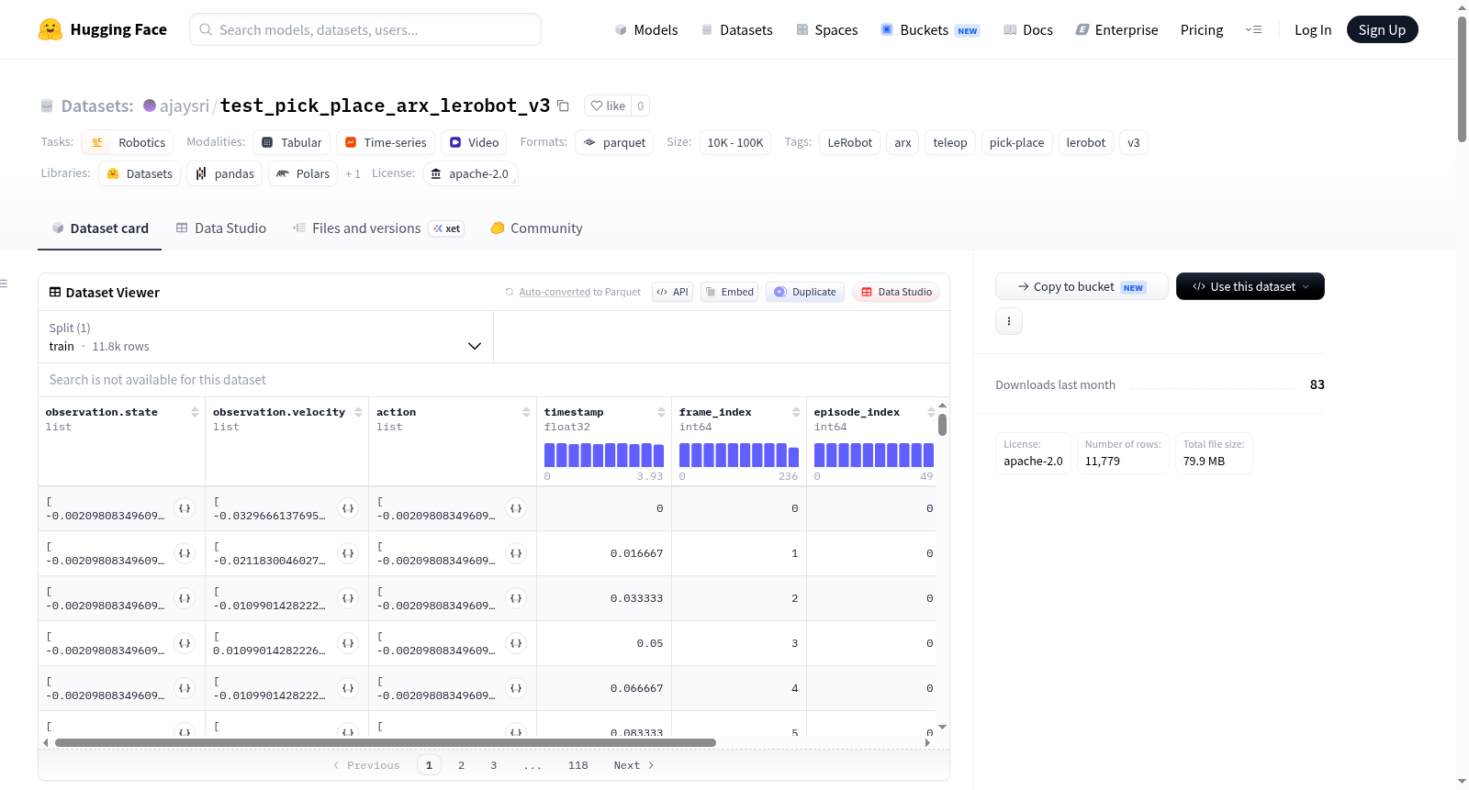Expand observation.state JSON in timestamp 0.05 row

tap(185, 643)
